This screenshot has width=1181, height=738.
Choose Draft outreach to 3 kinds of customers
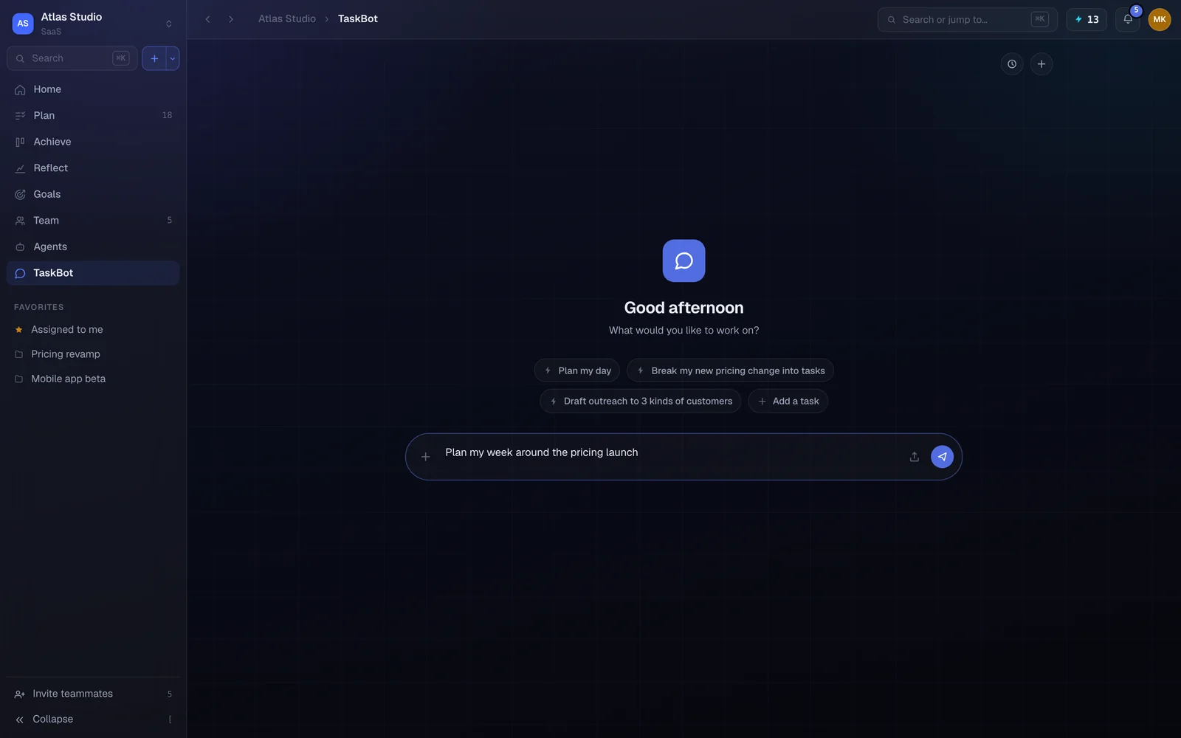(x=641, y=401)
